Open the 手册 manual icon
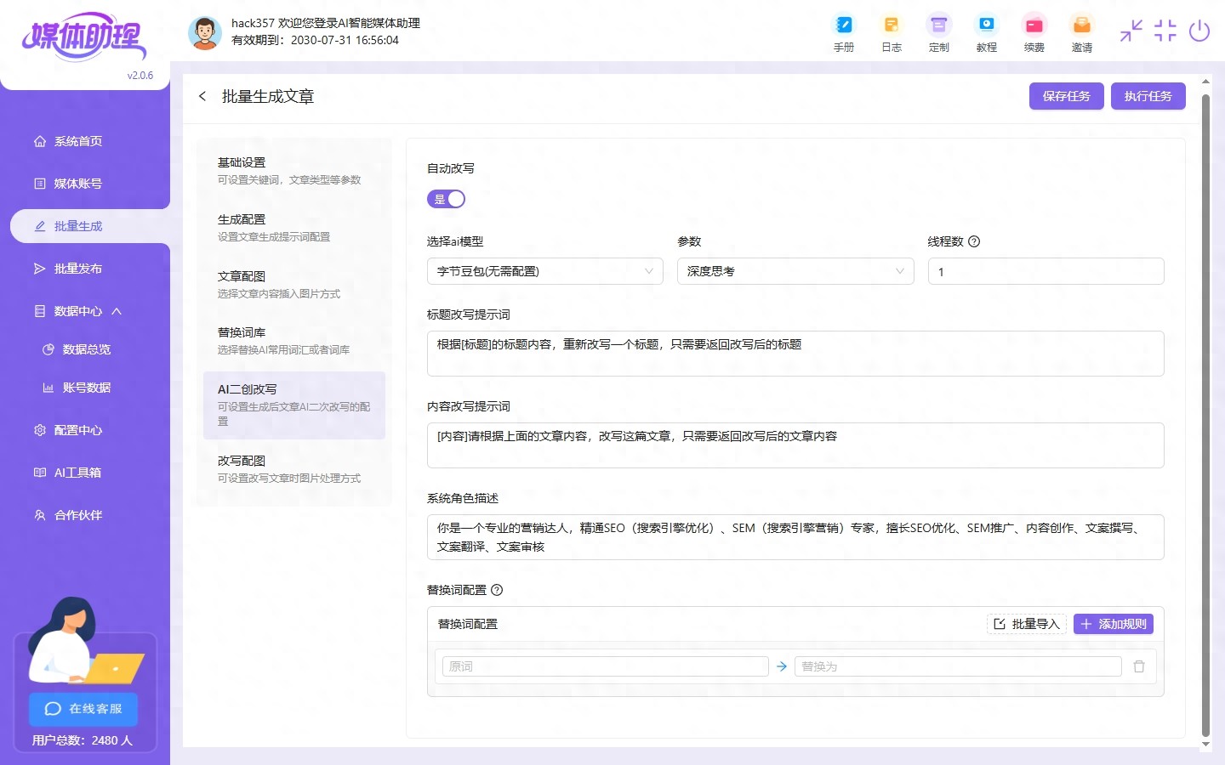The image size is (1225, 765). click(843, 31)
